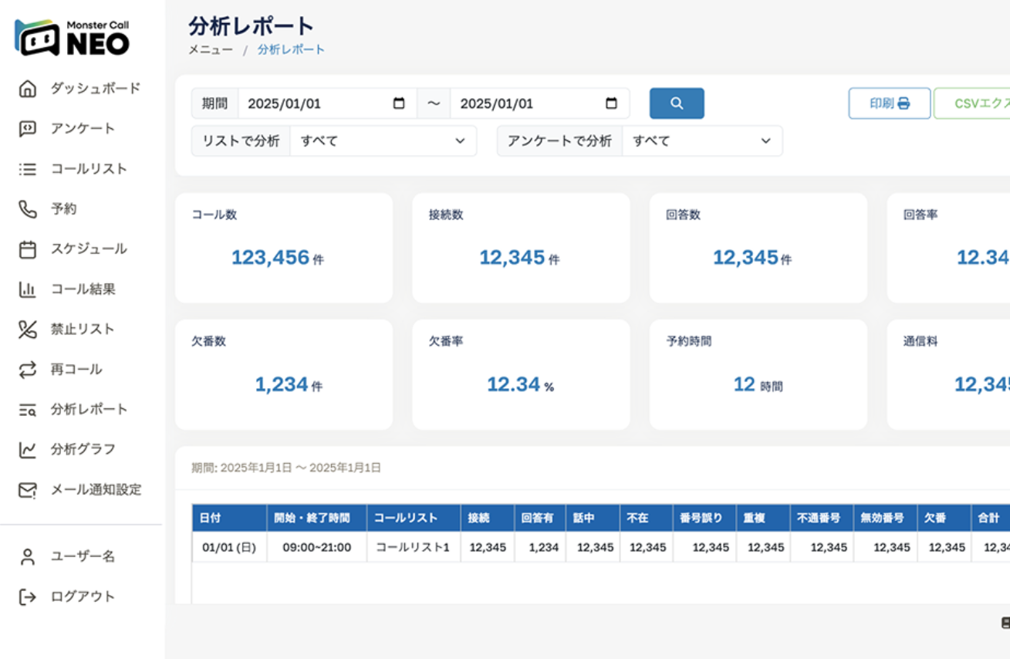Image resolution: width=1010 pixels, height=659 pixels.
Task: Click the 分析レポート breadcrumb link
Action: pos(291,49)
